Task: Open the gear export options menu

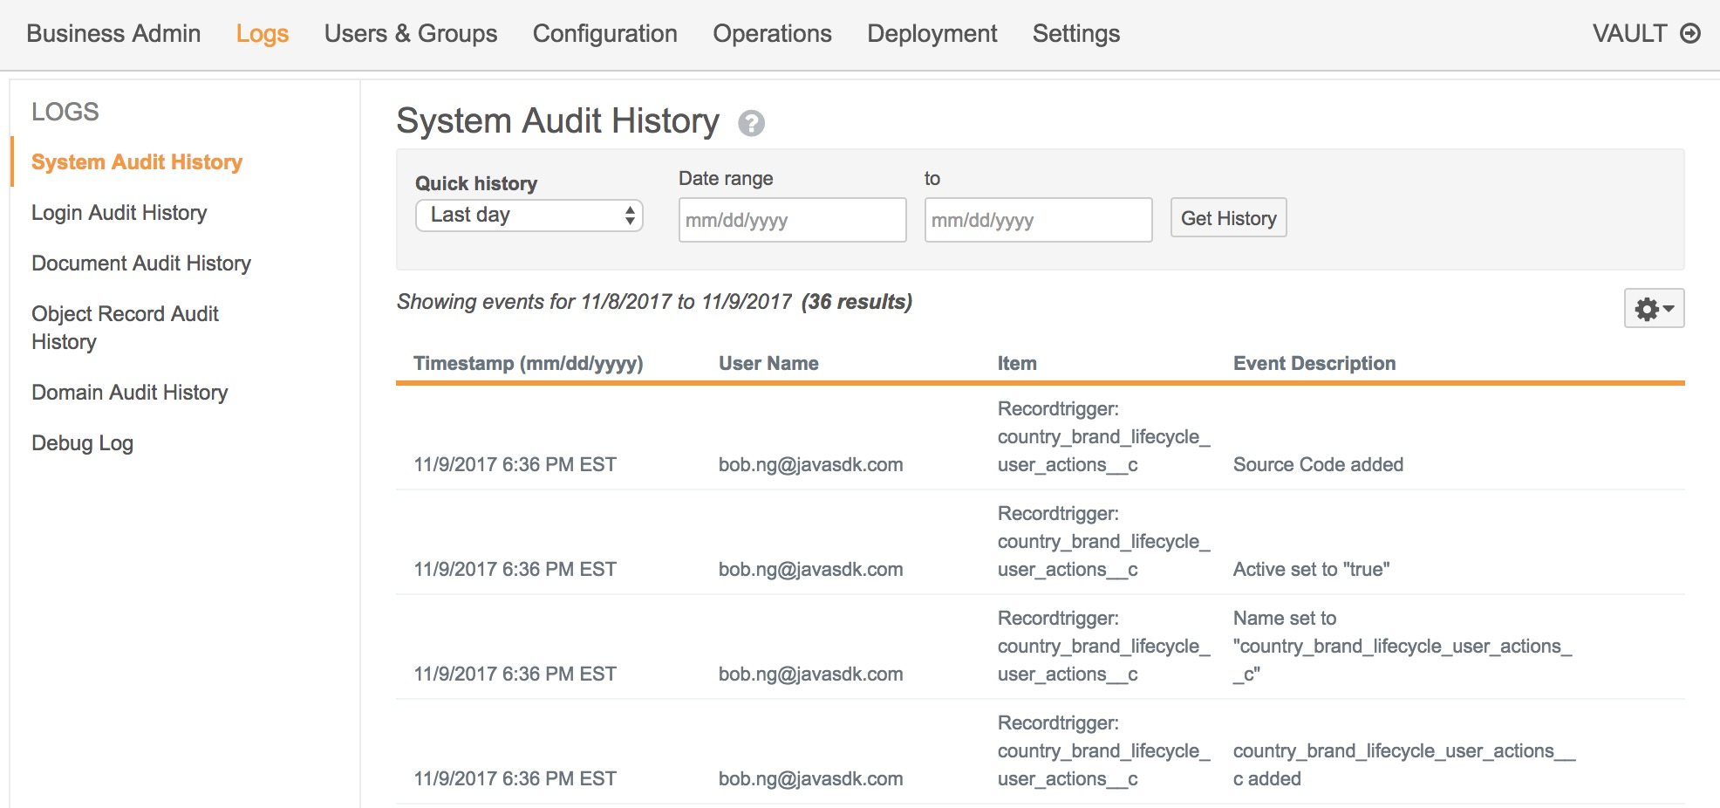Action: coord(1648,308)
